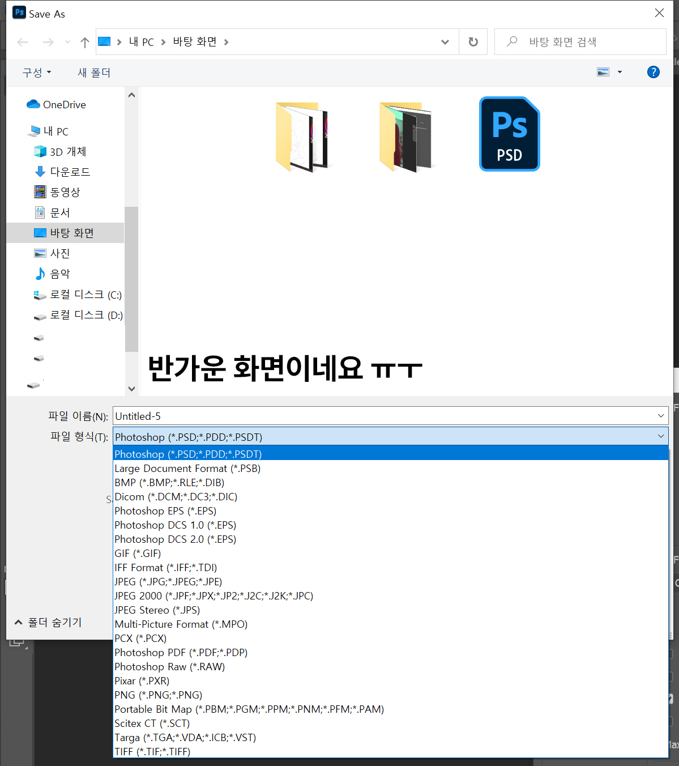Click 내 PC in the address breadcrumb

coord(141,42)
